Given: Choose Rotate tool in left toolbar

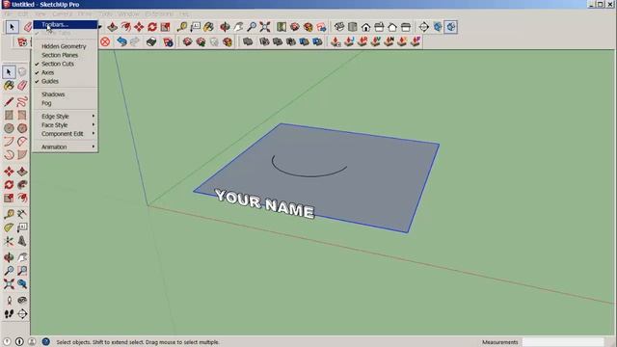Looking at the screenshot, I should point(9,184).
